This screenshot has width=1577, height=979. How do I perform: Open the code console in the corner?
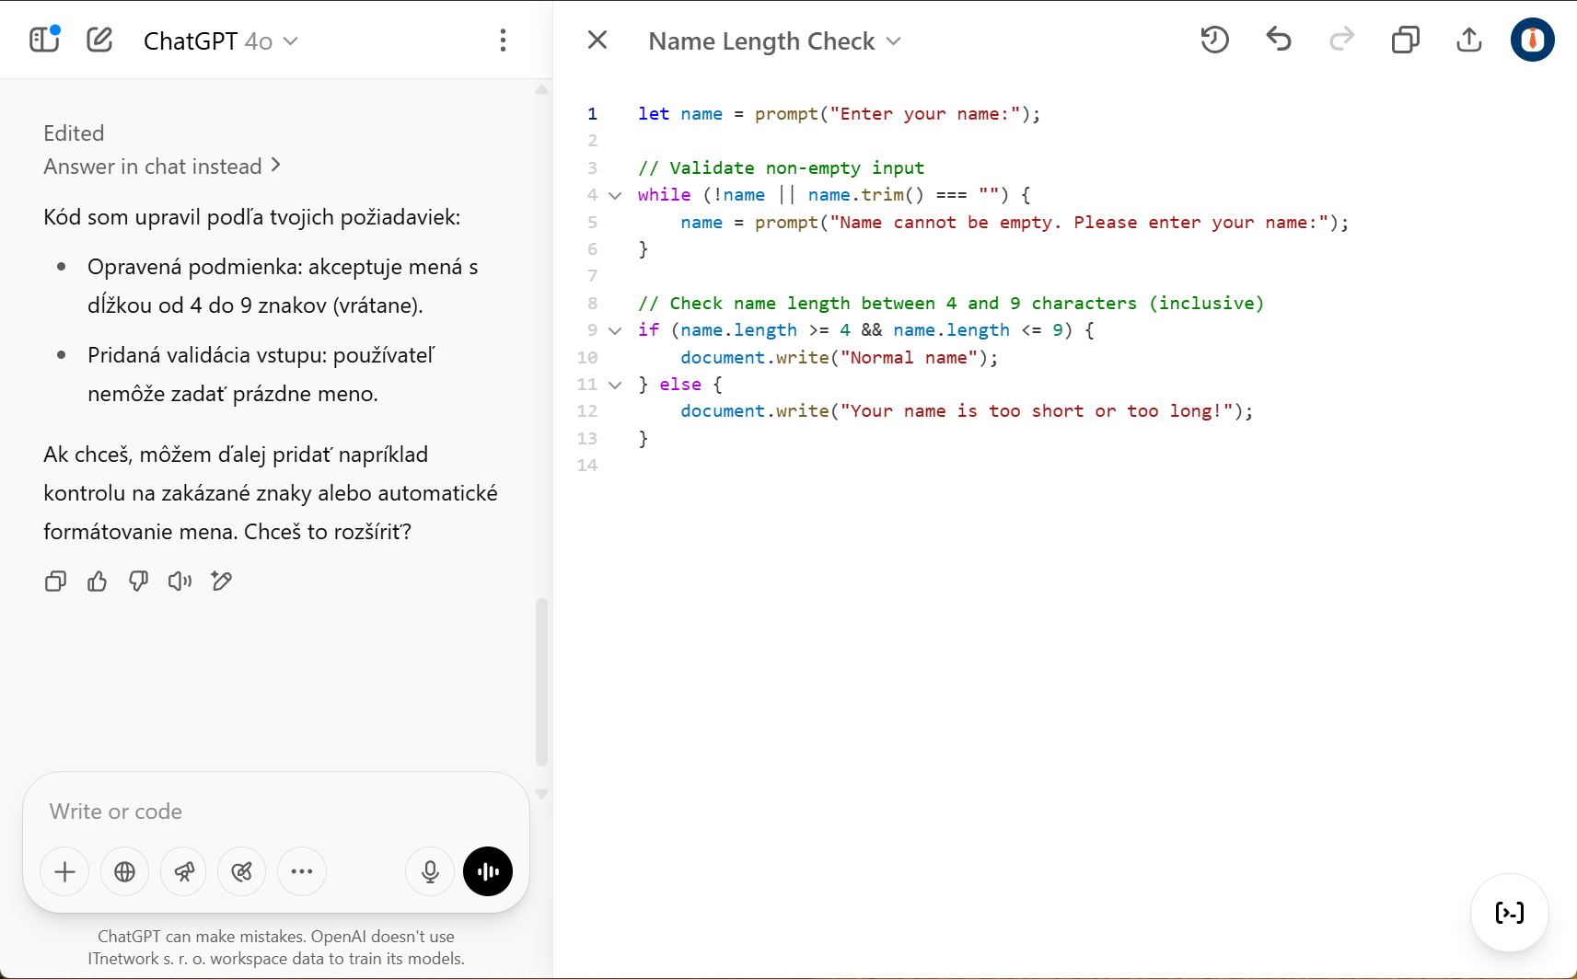(1509, 913)
